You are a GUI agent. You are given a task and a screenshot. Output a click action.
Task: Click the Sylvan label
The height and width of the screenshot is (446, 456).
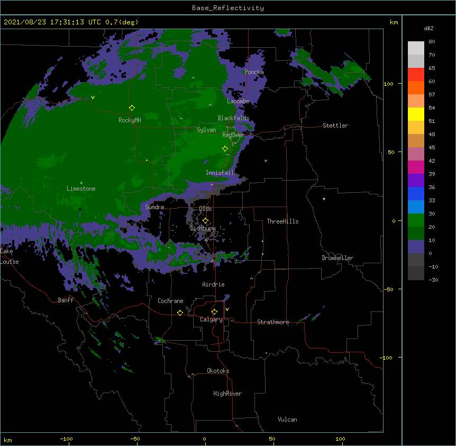pos(206,130)
